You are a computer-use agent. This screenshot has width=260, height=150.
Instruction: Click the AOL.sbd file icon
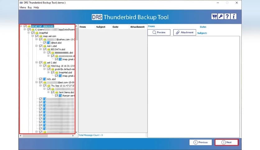click(44, 79)
